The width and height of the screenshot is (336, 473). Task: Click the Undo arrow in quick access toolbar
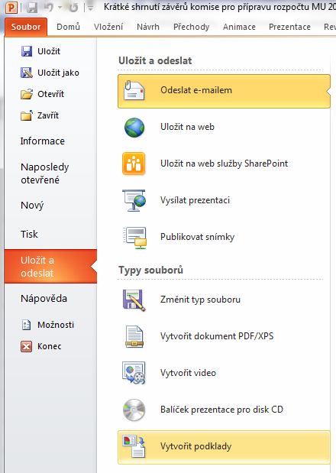(x=49, y=7)
